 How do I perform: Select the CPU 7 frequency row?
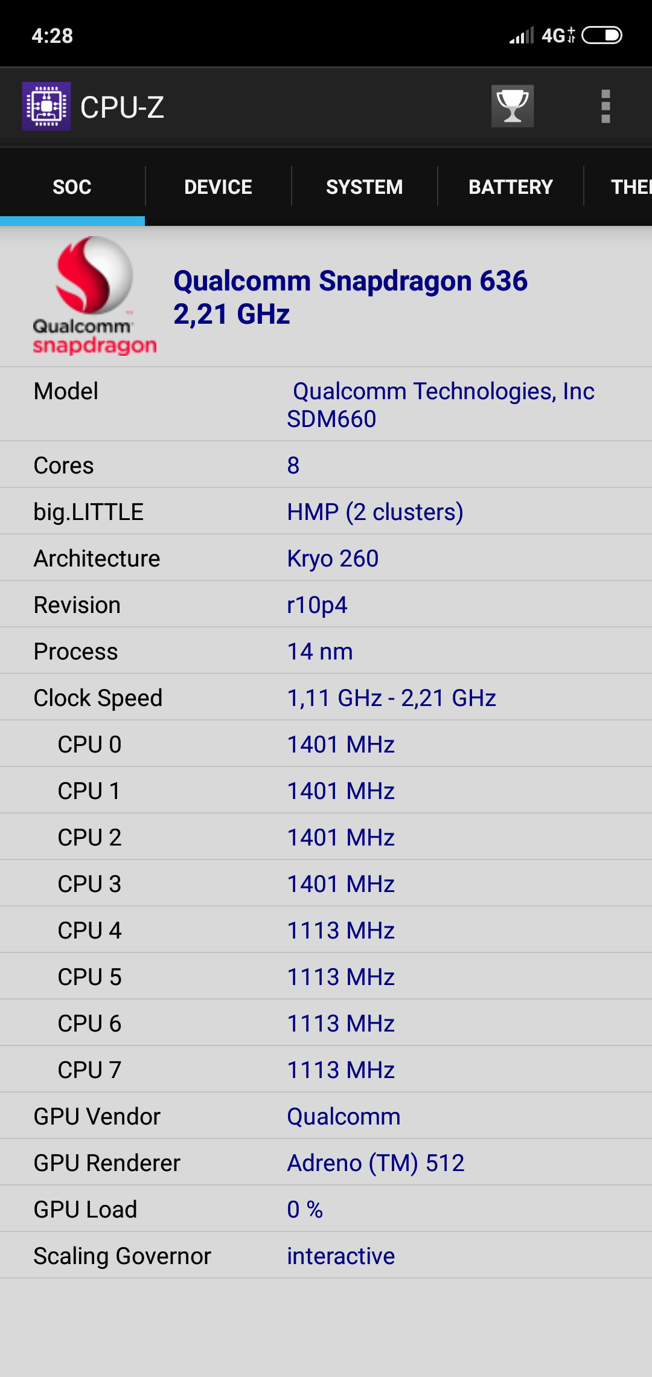[x=326, y=1070]
